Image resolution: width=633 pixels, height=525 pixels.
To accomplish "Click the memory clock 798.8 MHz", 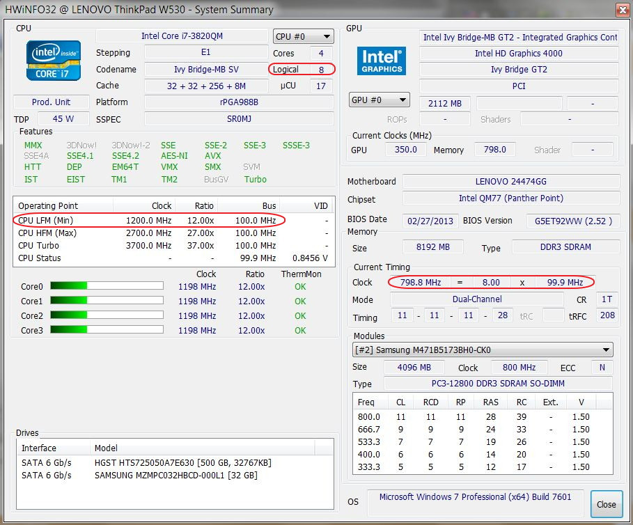I will pos(421,283).
